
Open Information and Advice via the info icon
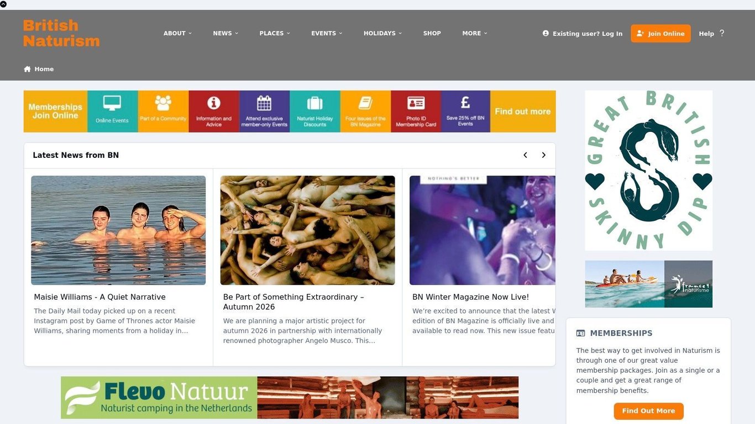213,104
